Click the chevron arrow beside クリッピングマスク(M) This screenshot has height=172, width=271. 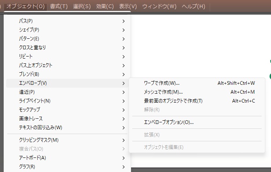click(123, 140)
